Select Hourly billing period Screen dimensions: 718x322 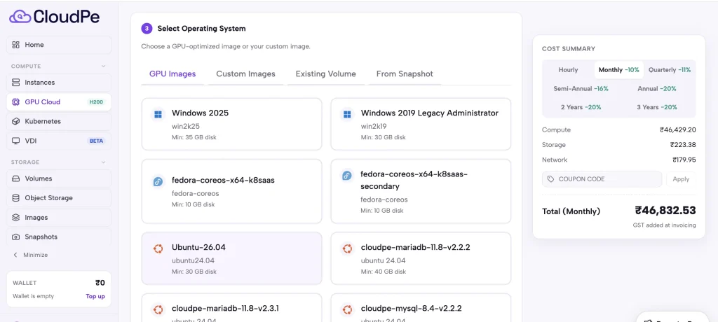coord(568,70)
